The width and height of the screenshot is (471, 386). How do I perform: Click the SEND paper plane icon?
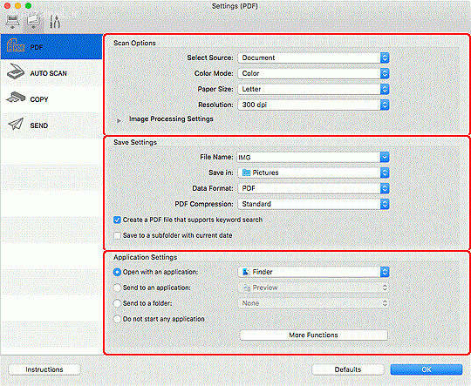(16, 124)
